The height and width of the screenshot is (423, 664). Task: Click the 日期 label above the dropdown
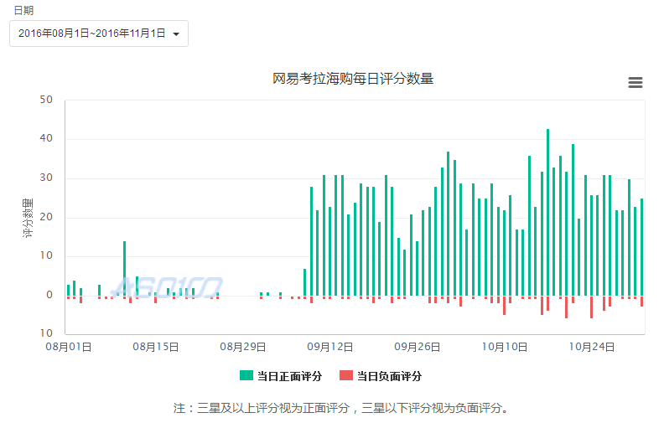[x=23, y=10]
